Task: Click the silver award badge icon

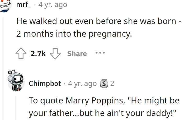Action: 104,84
